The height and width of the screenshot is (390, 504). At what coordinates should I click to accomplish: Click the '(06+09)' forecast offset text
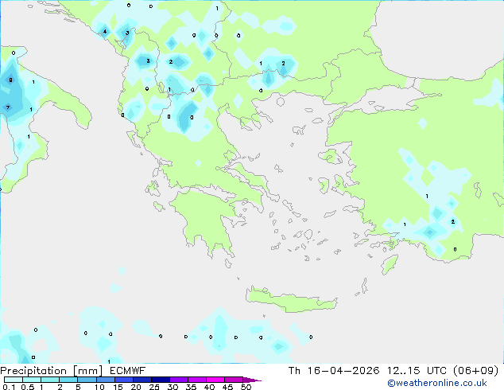coord(475,371)
